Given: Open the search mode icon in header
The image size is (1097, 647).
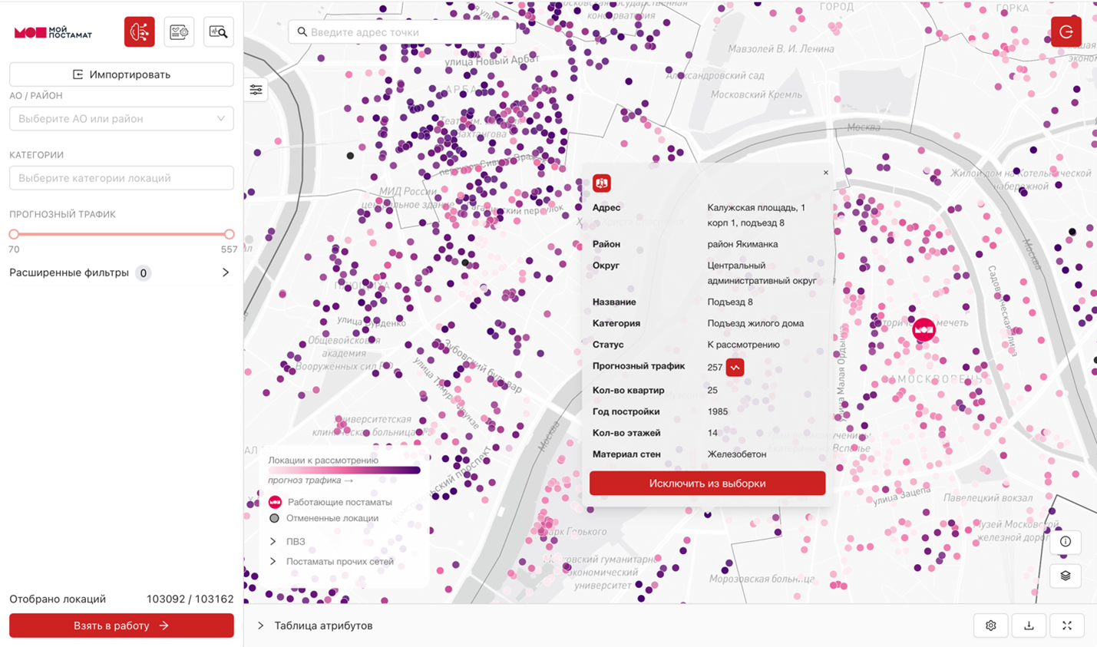Looking at the screenshot, I should [x=219, y=32].
